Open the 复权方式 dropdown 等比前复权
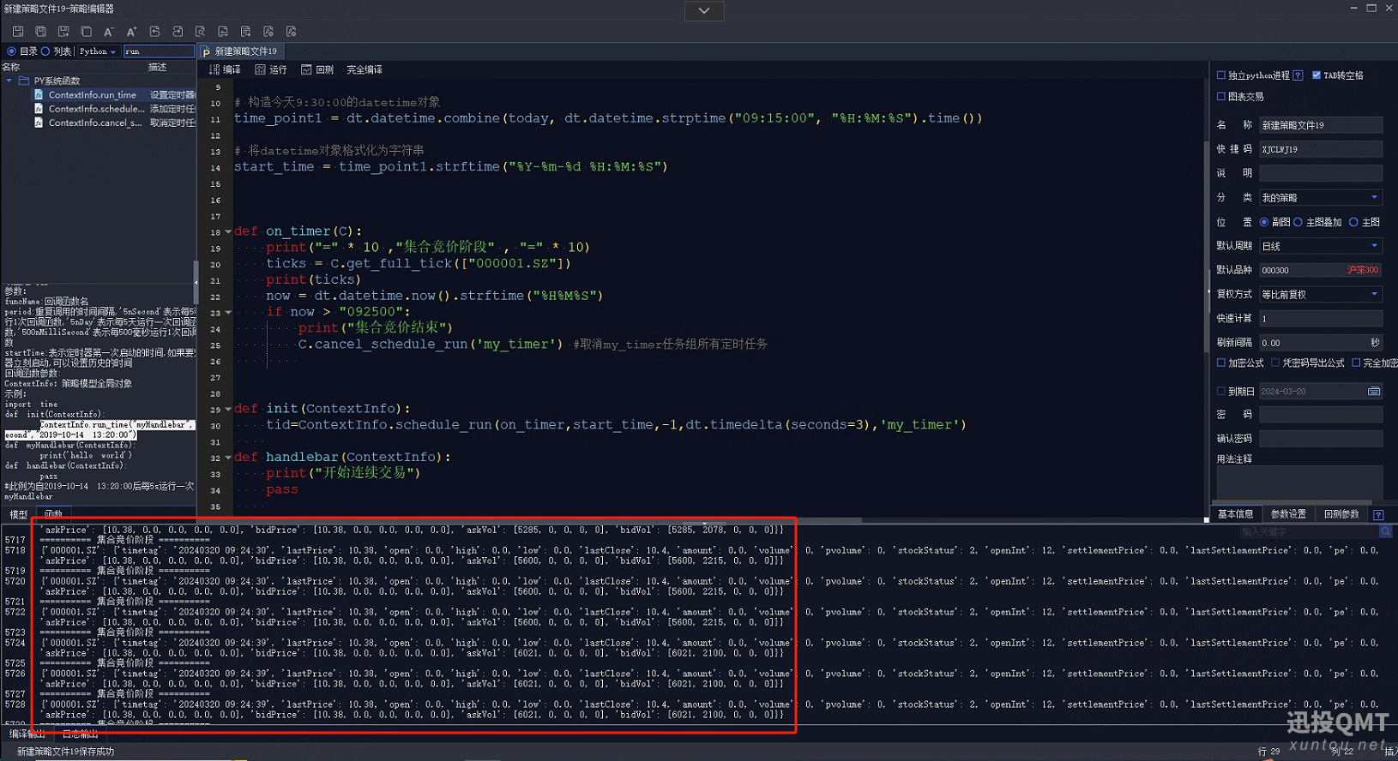Viewport: 1398px width, 761px height. [x=1321, y=294]
